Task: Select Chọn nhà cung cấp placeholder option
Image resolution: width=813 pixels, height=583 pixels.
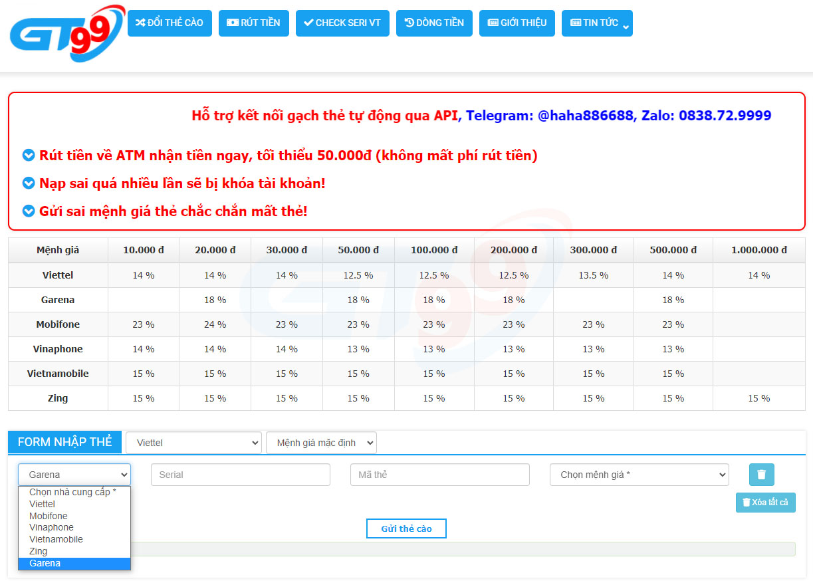Action: (x=74, y=492)
